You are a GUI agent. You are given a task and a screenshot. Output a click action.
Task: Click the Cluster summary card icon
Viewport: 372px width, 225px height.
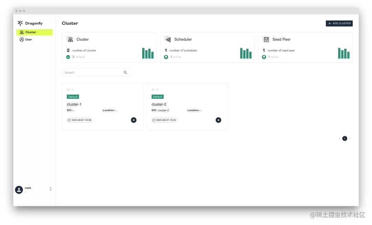pos(70,40)
